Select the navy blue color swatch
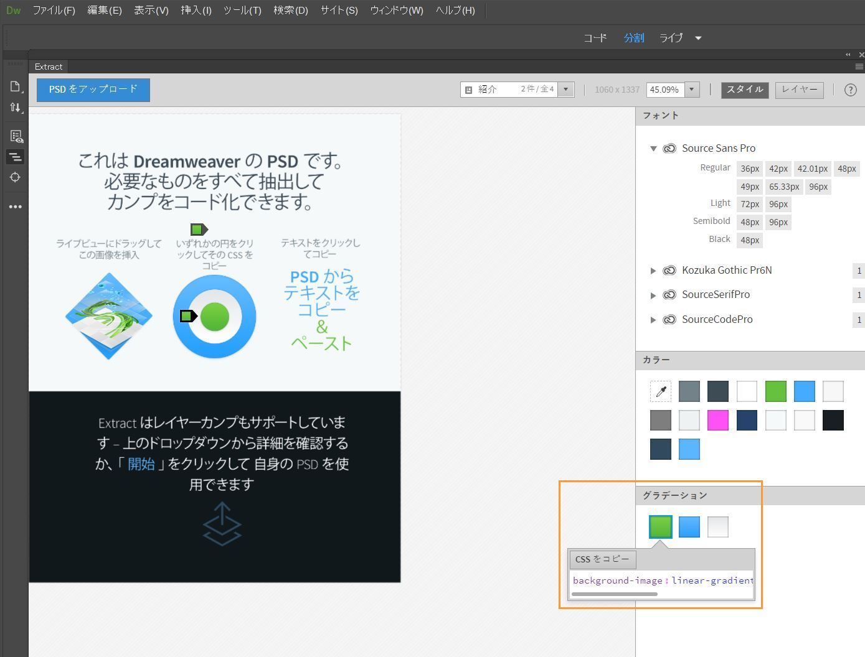 [x=747, y=420]
